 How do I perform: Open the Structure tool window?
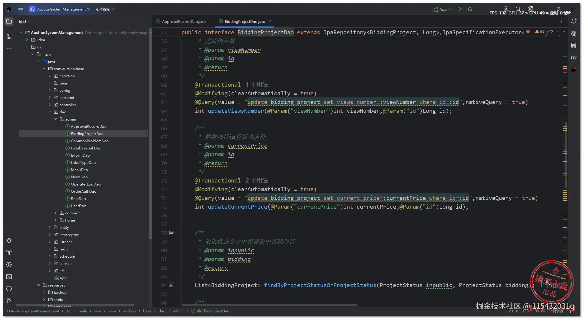(x=9, y=37)
